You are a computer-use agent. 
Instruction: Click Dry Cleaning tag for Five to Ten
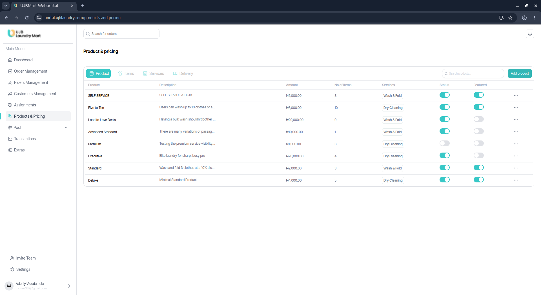[x=393, y=108]
